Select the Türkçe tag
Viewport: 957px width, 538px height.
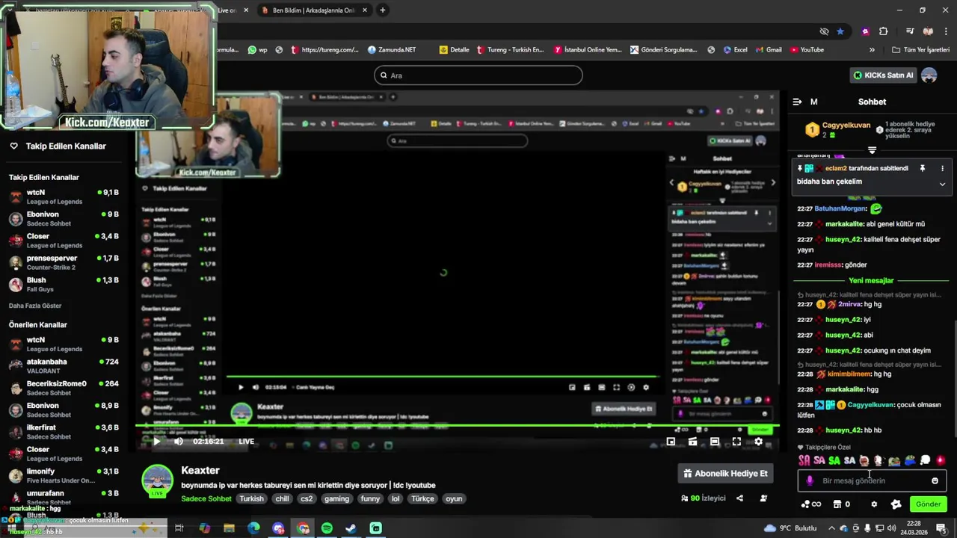(422, 498)
